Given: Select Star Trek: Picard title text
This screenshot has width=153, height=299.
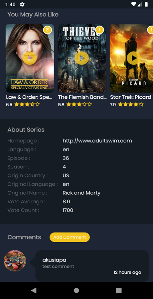Looking at the screenshot, I should point(131,97).
